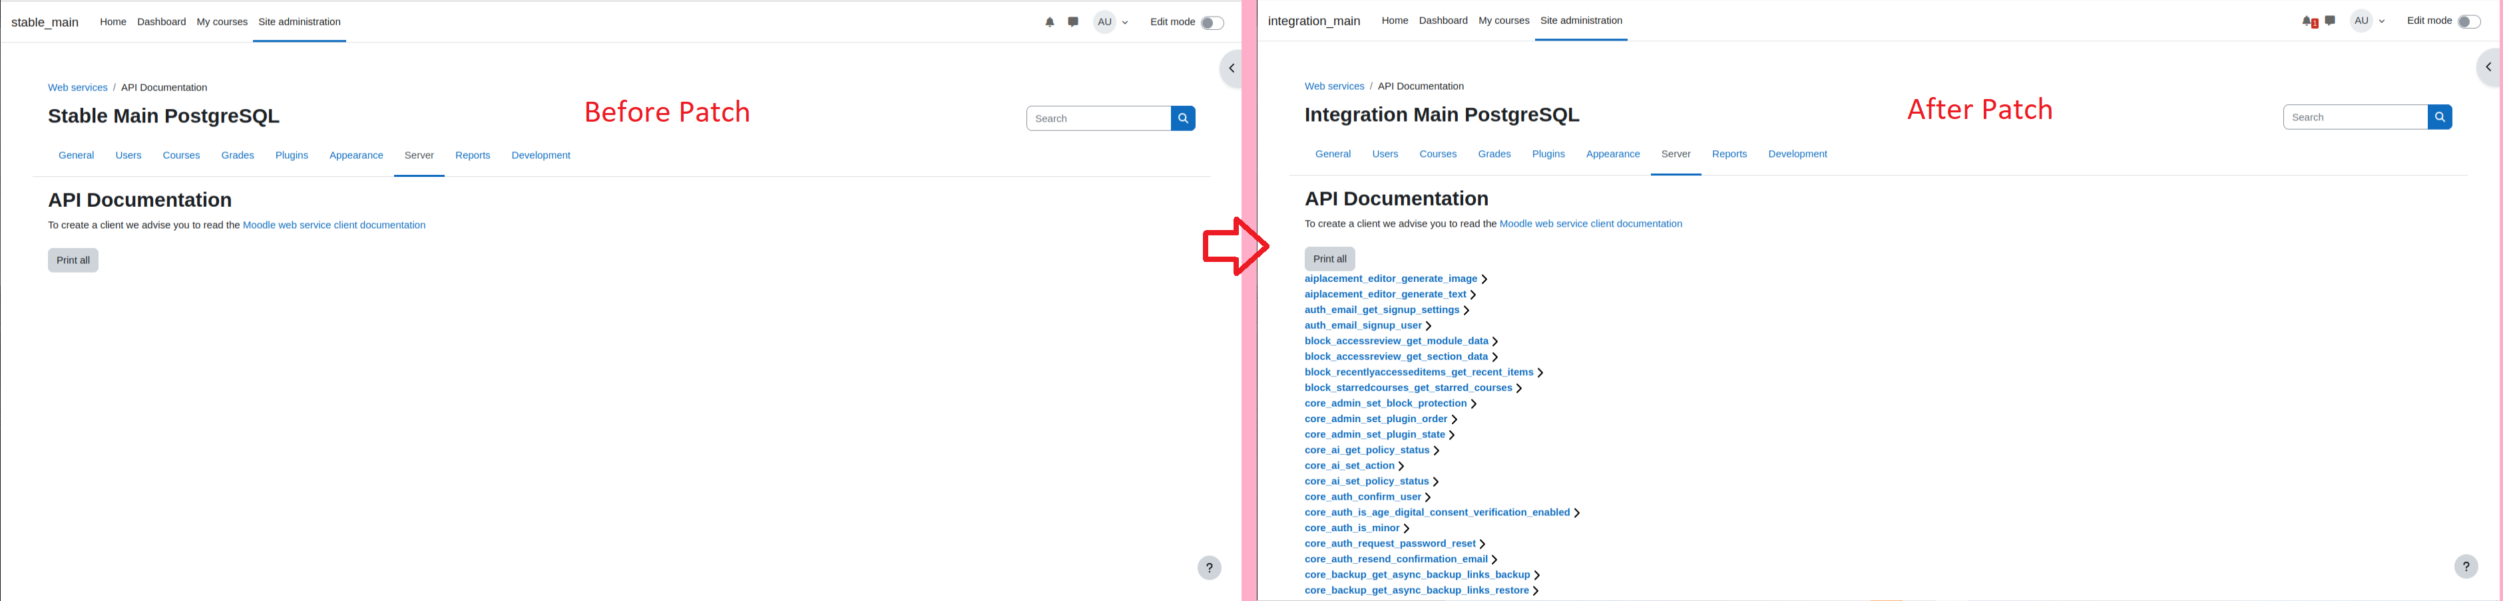The height and width of the screenshot is (601, 2503).
Task: Click stable_main site brand name
Action: [x=45, y=23]
